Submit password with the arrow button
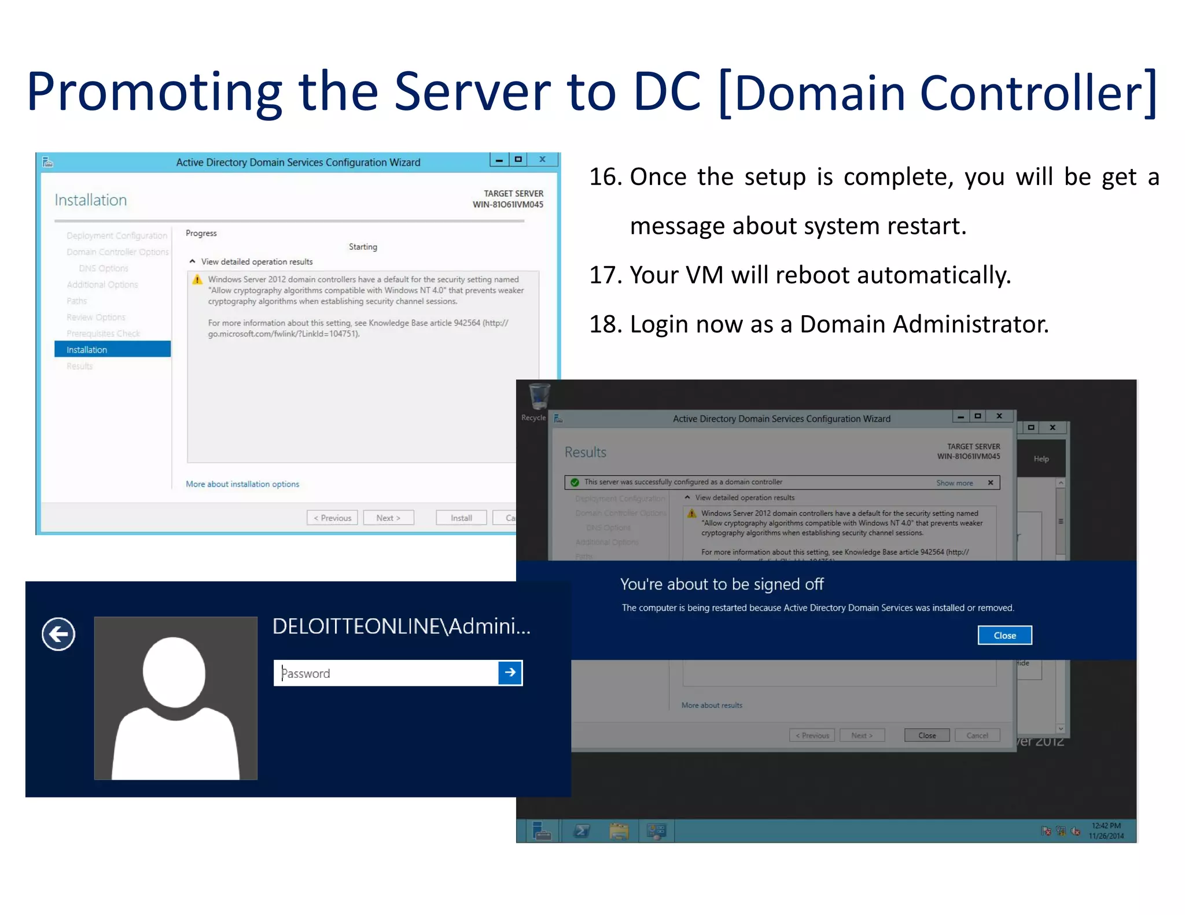The width and height of the screenshot is (1185, 915). point(510,673)
